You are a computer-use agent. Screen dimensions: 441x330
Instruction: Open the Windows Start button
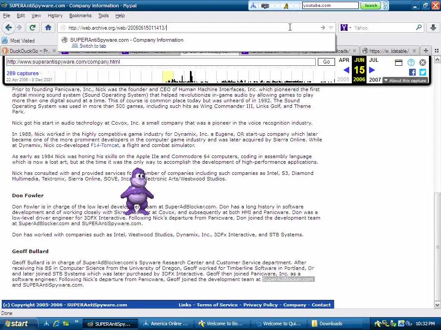tap(19, 324)
